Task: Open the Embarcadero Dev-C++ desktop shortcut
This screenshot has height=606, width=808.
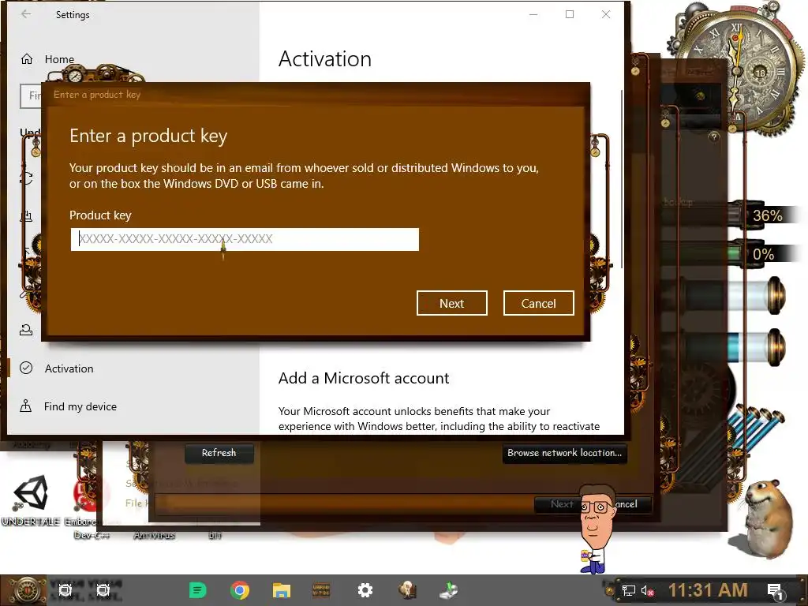Action: (90, 507)
